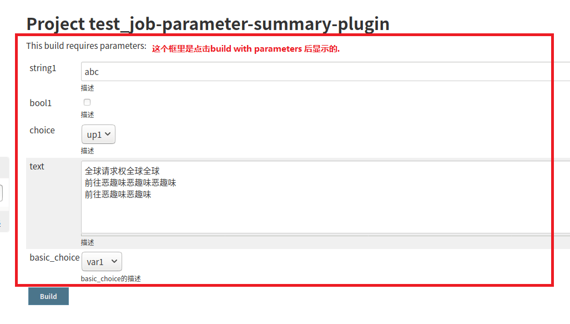The height and width of the screenshot is (324, 570).
Task: Click the project title heading
Action: [208, 24]
